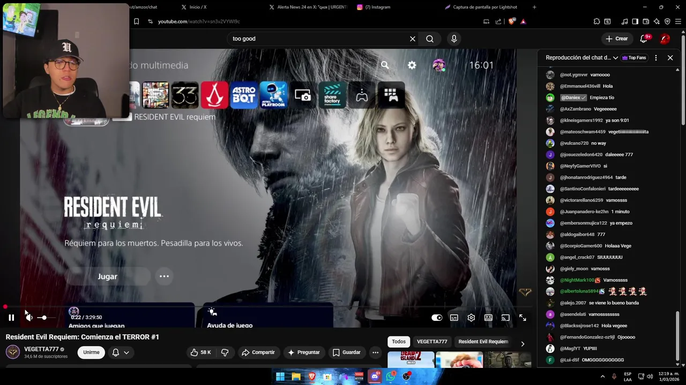This screenshot has width=686, height=385.
Task: Show more filter chips with arrow
Action: point(523,343)
